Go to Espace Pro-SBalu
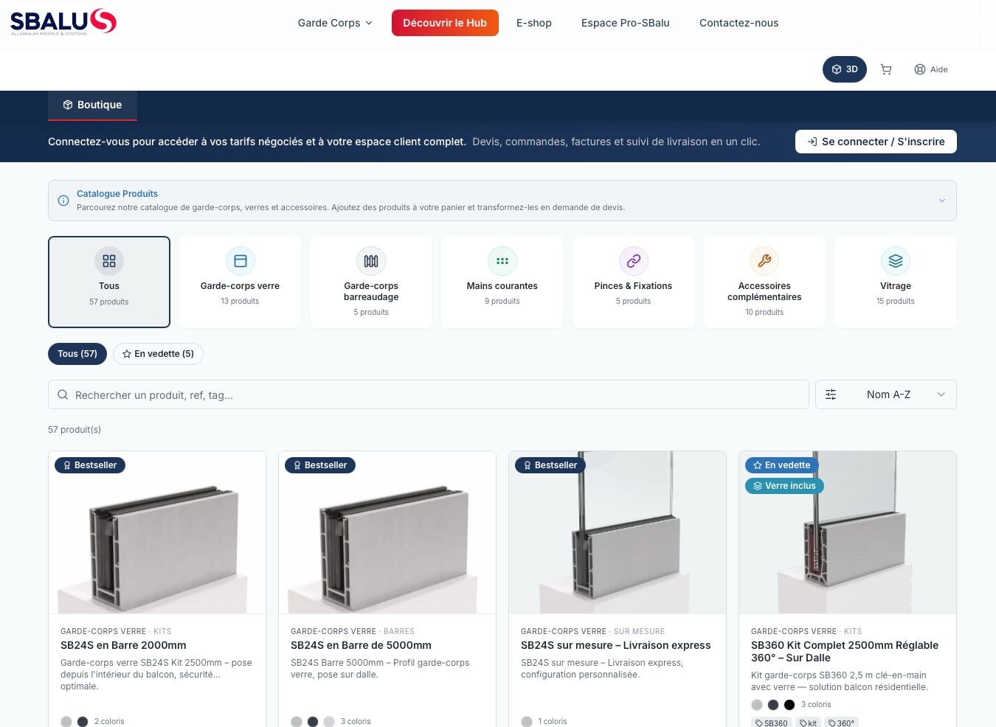 [626, 23]
